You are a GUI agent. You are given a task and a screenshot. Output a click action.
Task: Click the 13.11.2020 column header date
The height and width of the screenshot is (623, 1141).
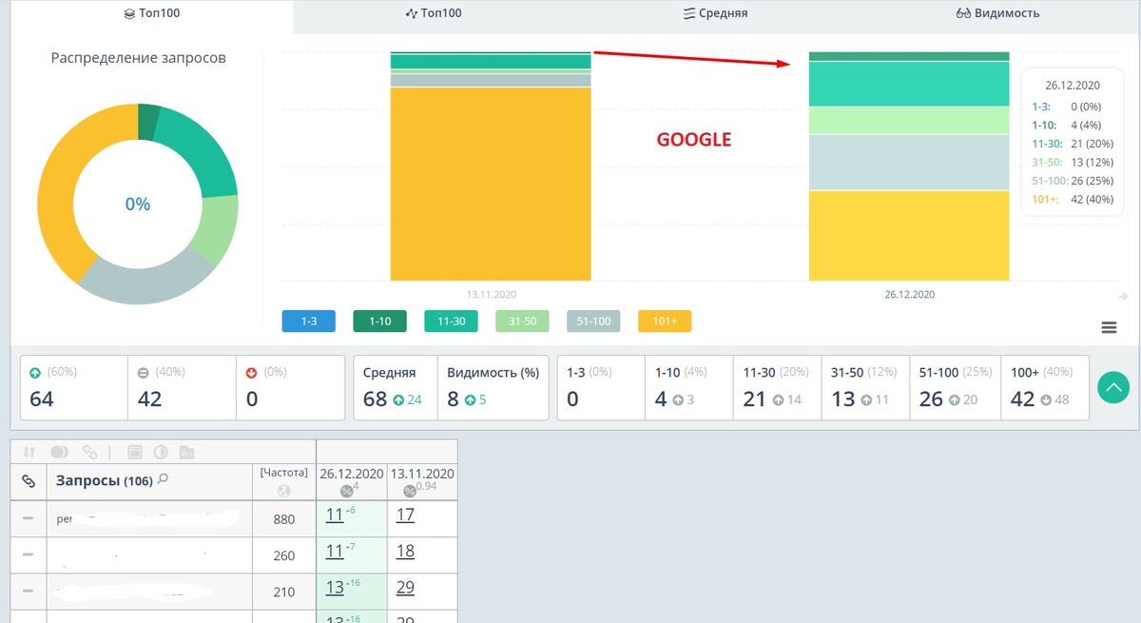click(422, 474)
